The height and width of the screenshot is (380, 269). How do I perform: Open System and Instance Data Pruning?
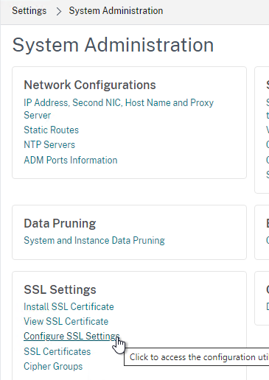pos(94,240)
